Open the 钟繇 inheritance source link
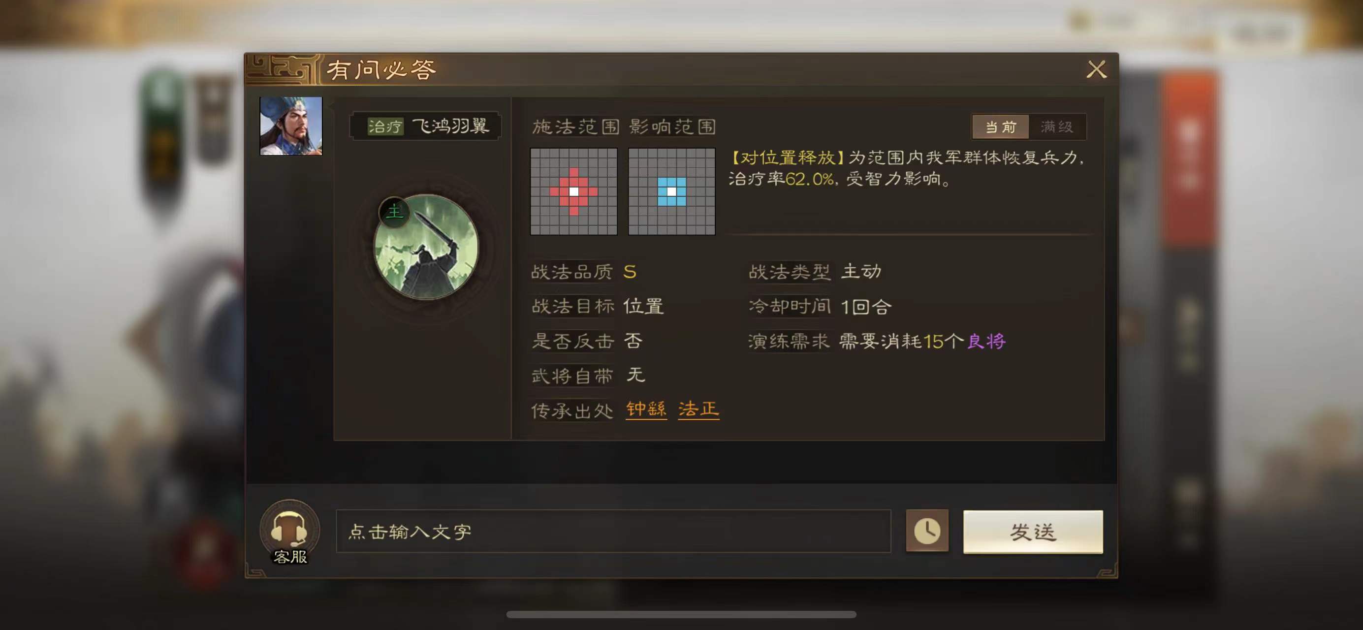 click(646, 409)
